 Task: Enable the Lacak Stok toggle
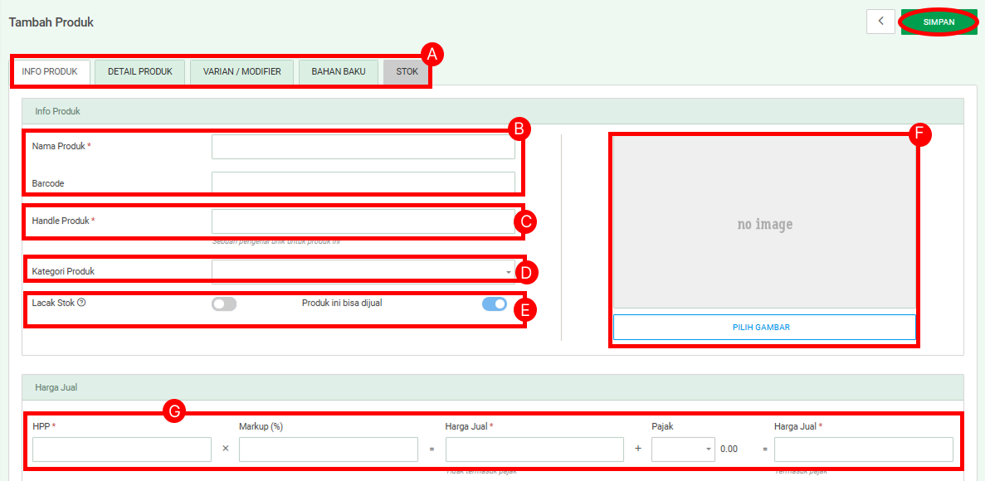224,304
